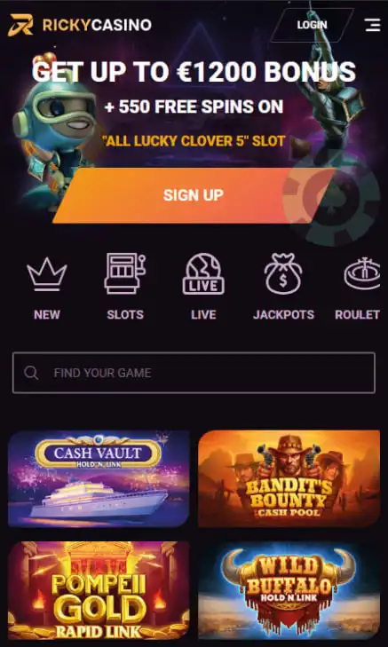Image resolution: width=388 pixels, height=647 pixels.
Task: Choose the money bag Jackpots icon
Action: [283, 273]
